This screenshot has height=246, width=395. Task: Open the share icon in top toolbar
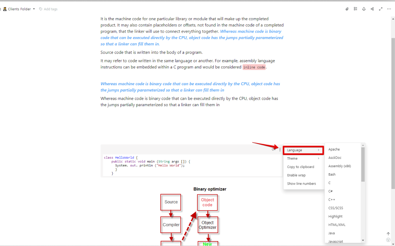coord(372,9)
